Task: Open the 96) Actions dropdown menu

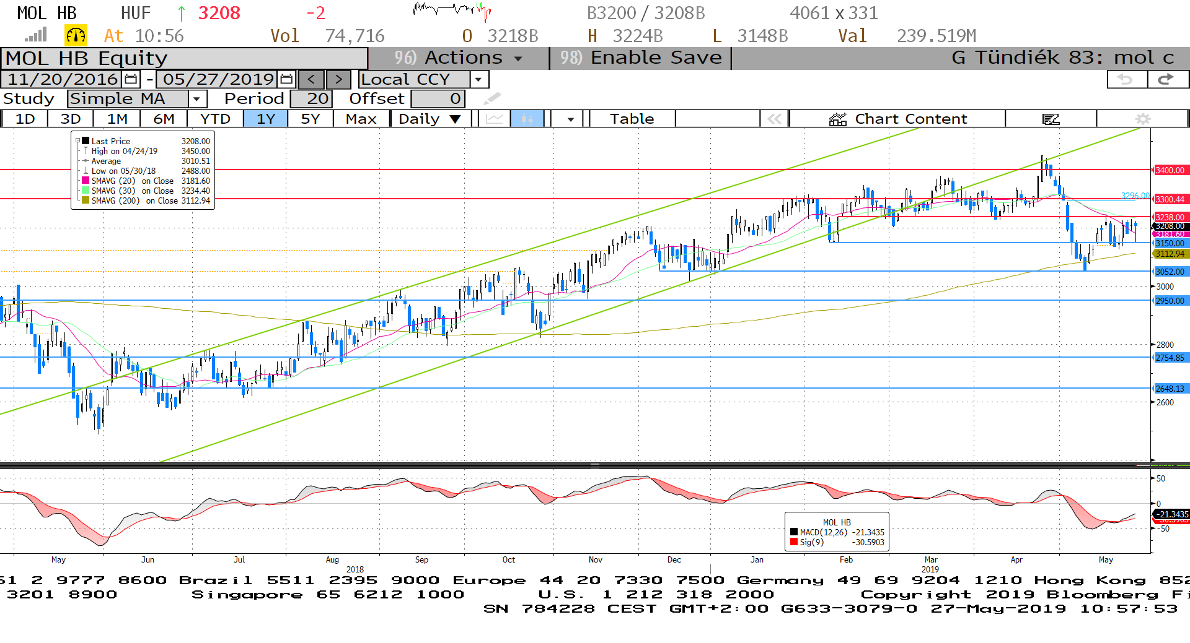Action: (459, 58)
